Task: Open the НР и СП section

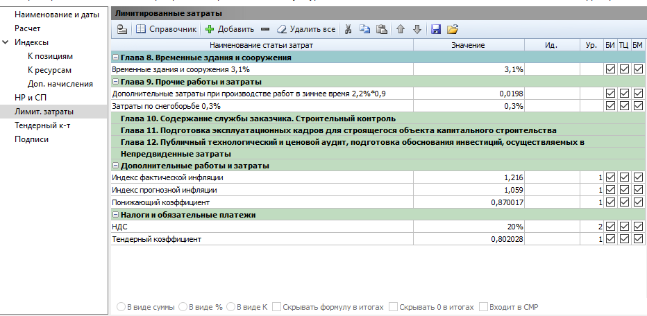Action: [31, 98]
